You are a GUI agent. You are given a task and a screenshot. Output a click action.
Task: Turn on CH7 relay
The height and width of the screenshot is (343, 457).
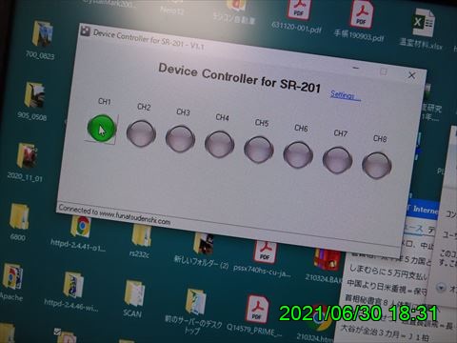click(338, 160)
